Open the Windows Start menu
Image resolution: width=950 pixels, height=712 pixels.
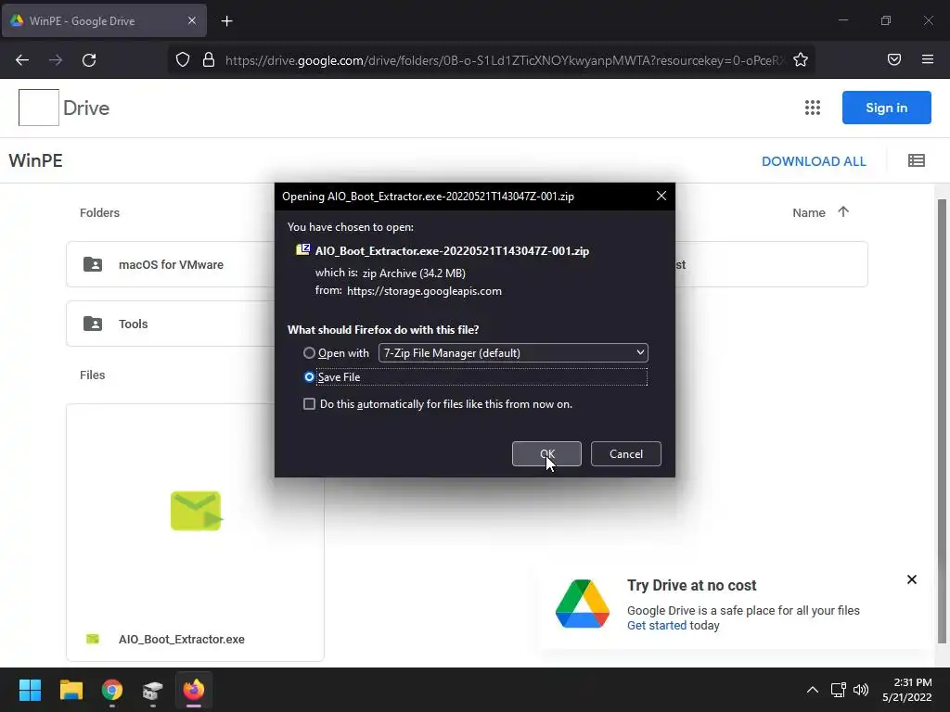coord(30,690)
